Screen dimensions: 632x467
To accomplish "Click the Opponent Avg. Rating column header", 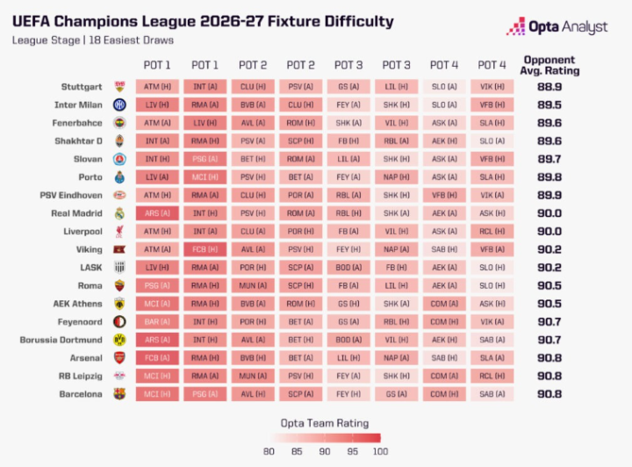I will [x=549, y=65].
